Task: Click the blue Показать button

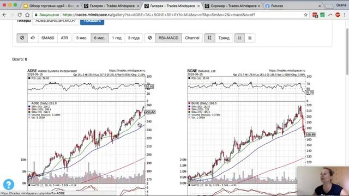Action: (92, 22)
